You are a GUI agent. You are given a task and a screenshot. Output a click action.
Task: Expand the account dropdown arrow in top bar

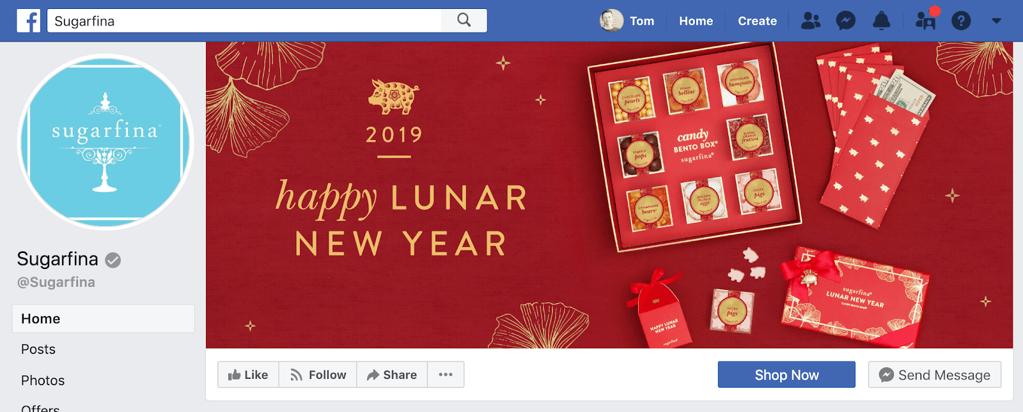coord(996,21)
